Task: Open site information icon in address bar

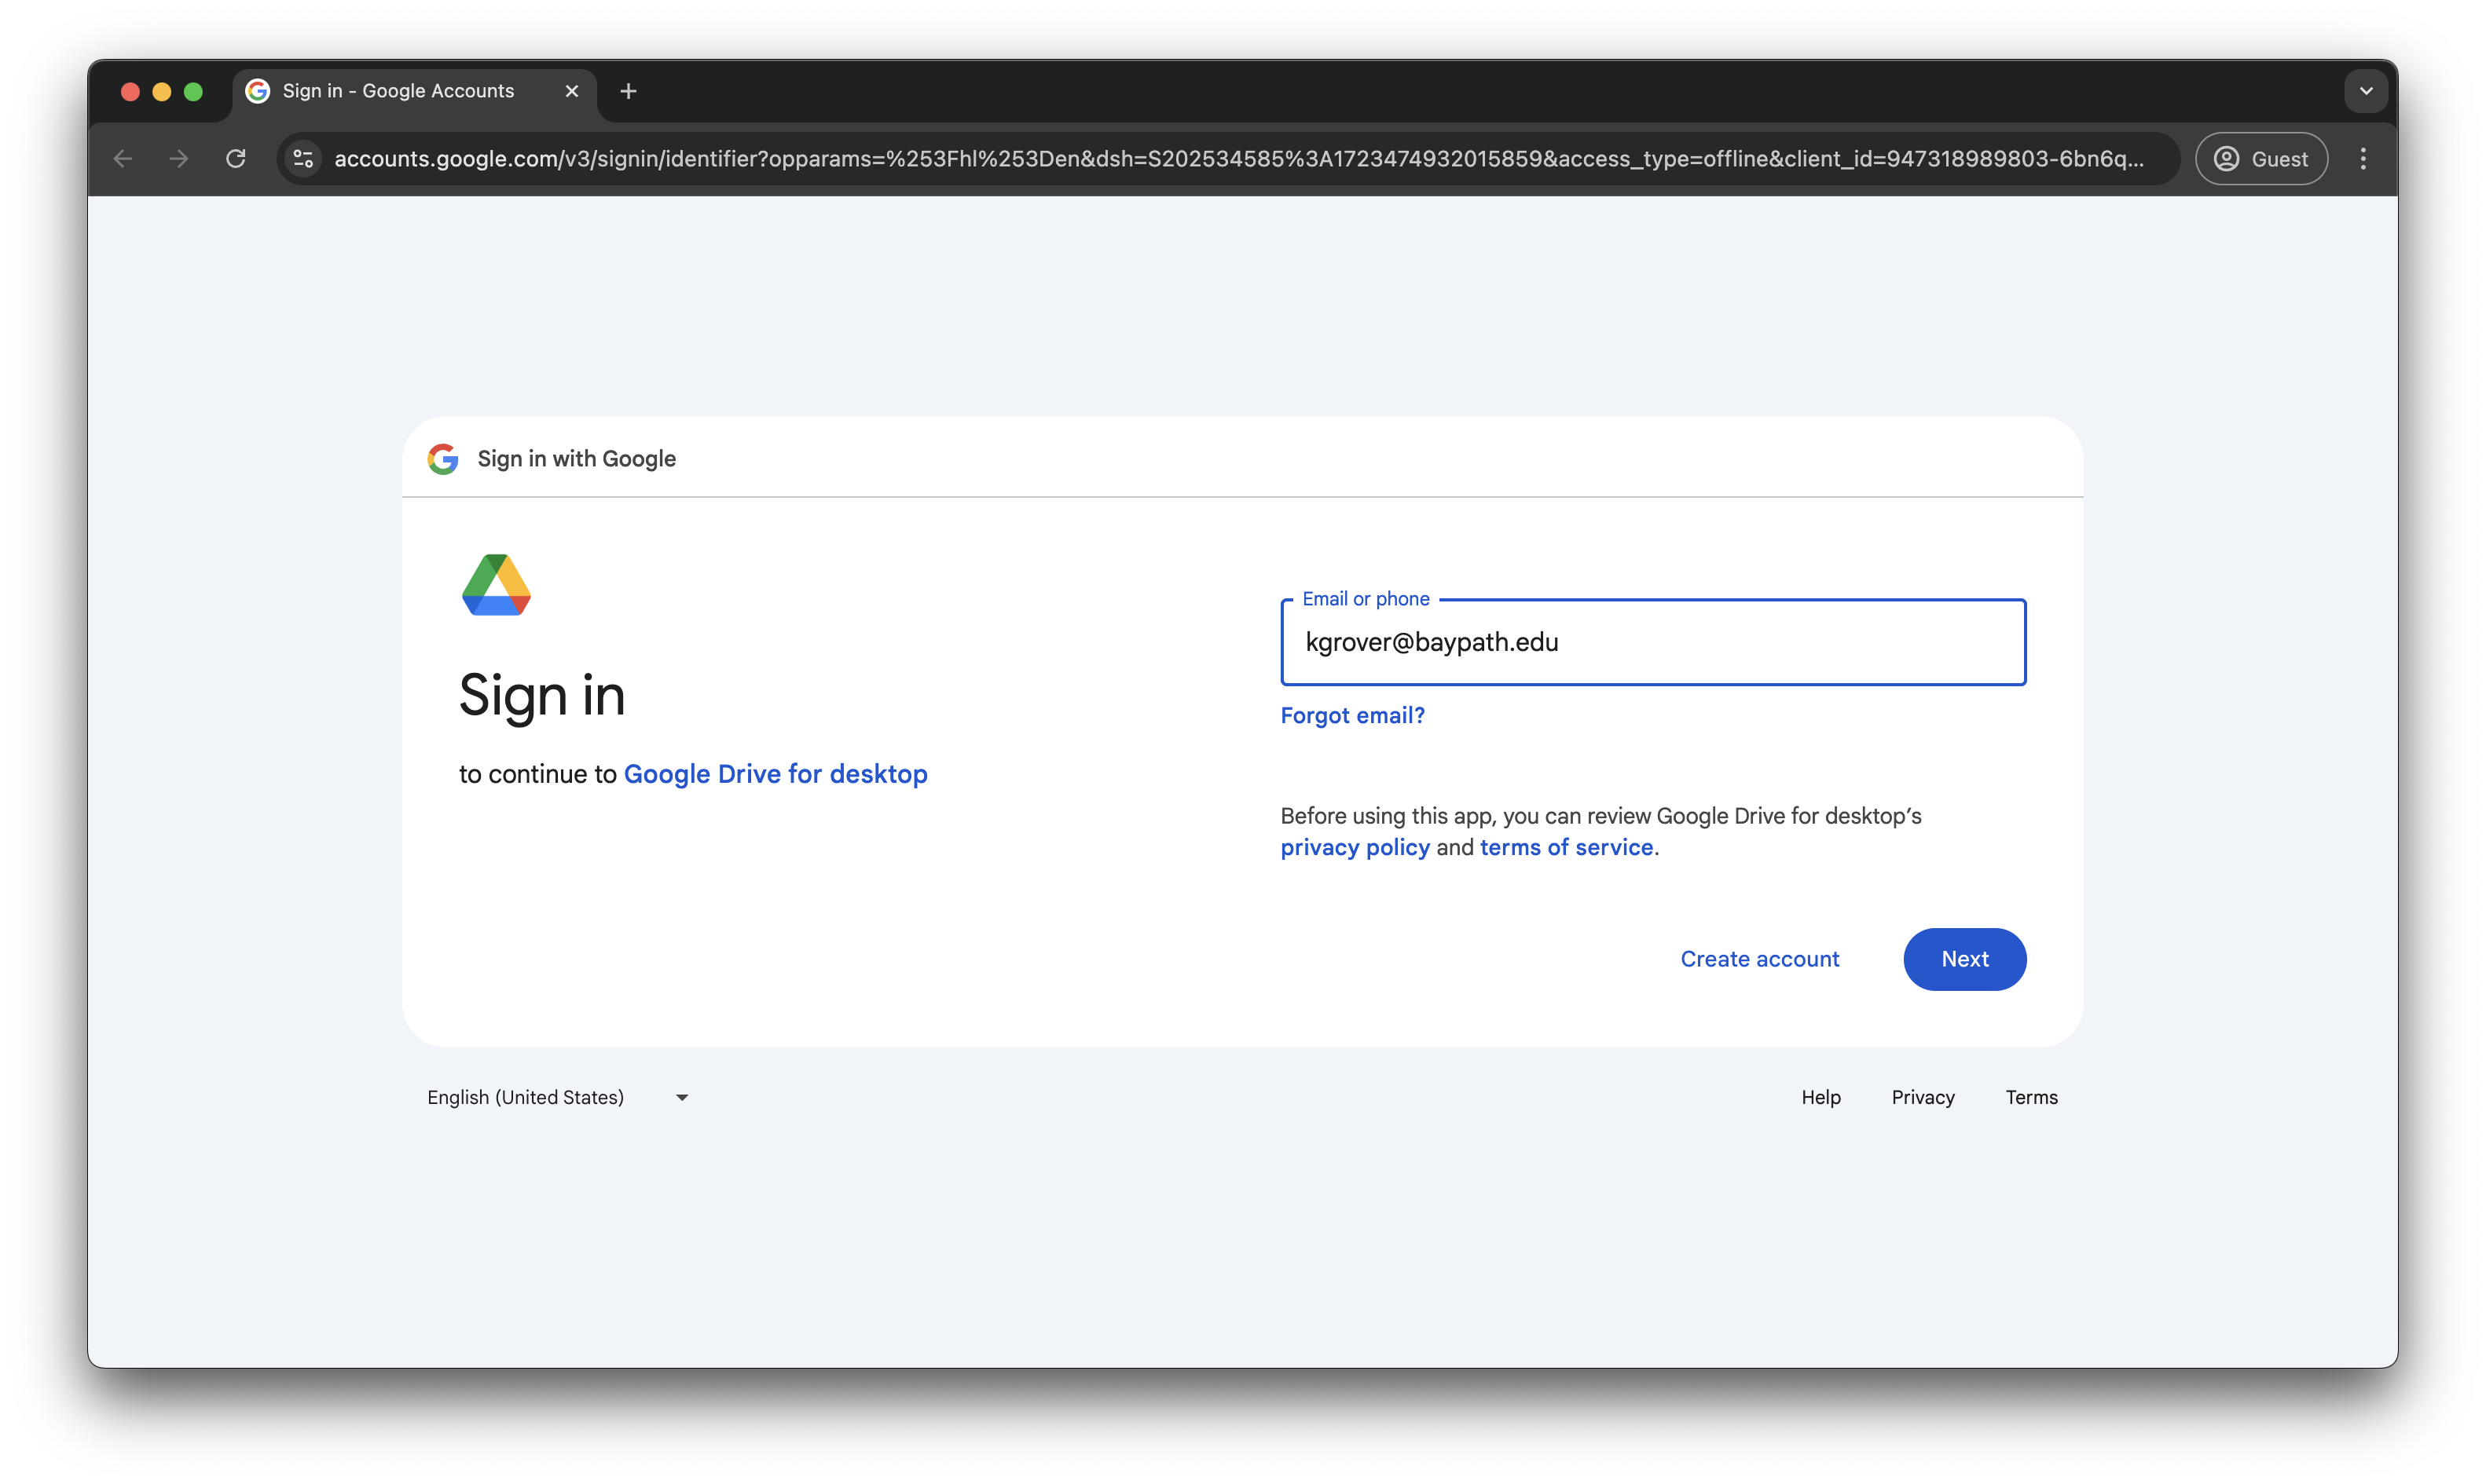Action: tap(303, 159)
